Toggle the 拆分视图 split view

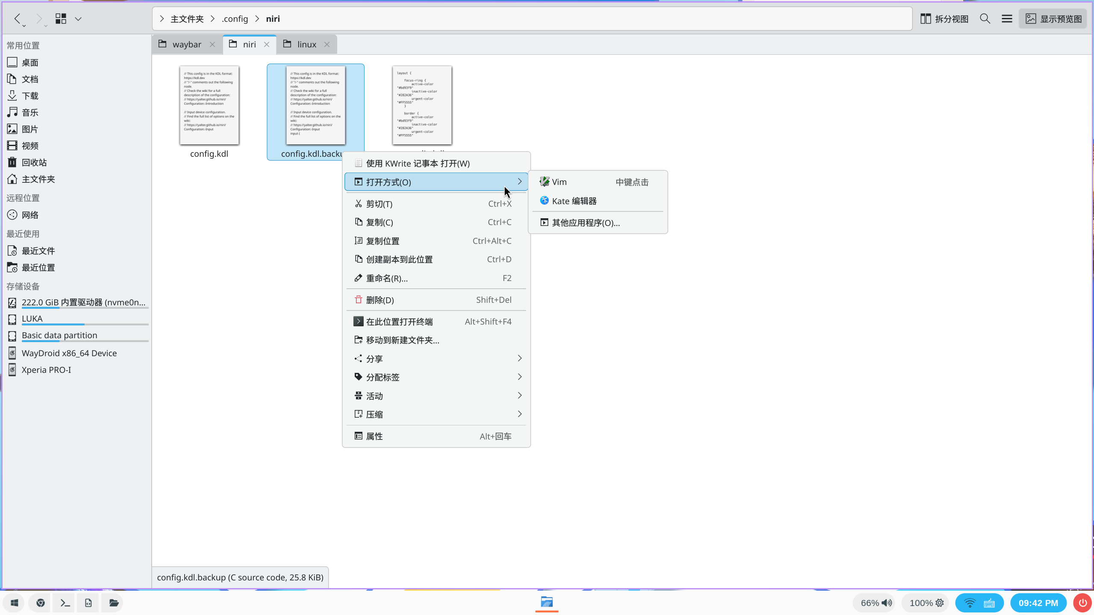click(944, 19)
